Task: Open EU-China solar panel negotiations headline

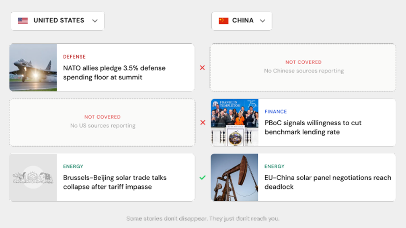Action: 327,182
